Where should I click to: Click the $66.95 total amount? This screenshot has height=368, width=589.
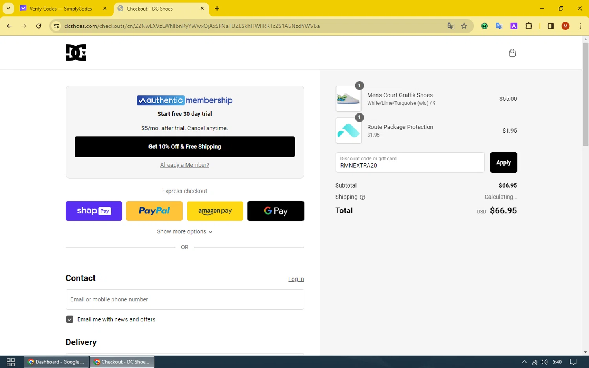503,211
